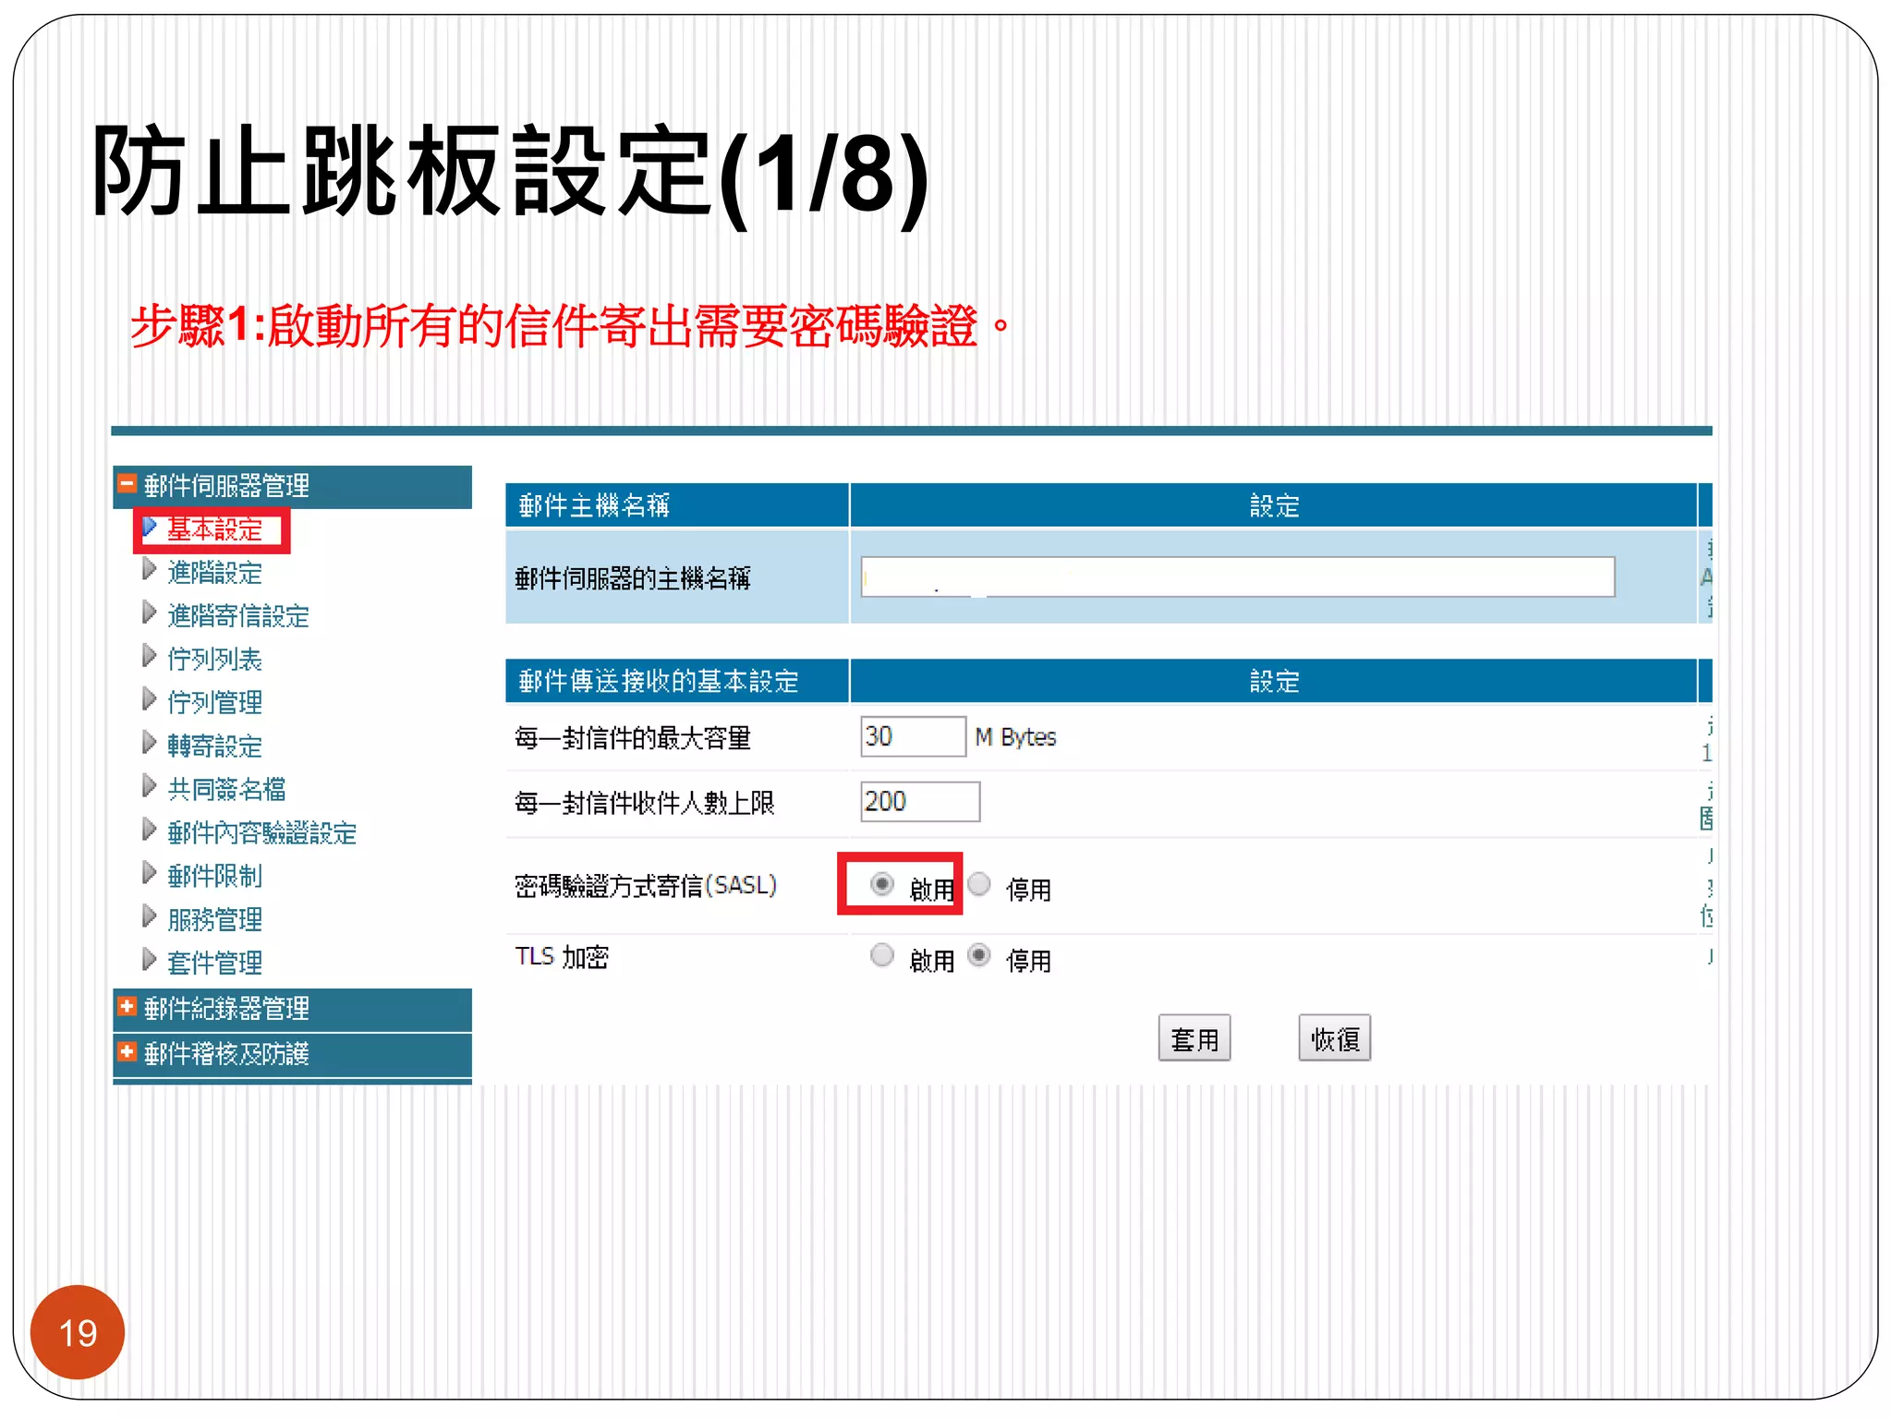Open 基本設定 in the sidebar

pyautogui.click(x=214, y=529)
